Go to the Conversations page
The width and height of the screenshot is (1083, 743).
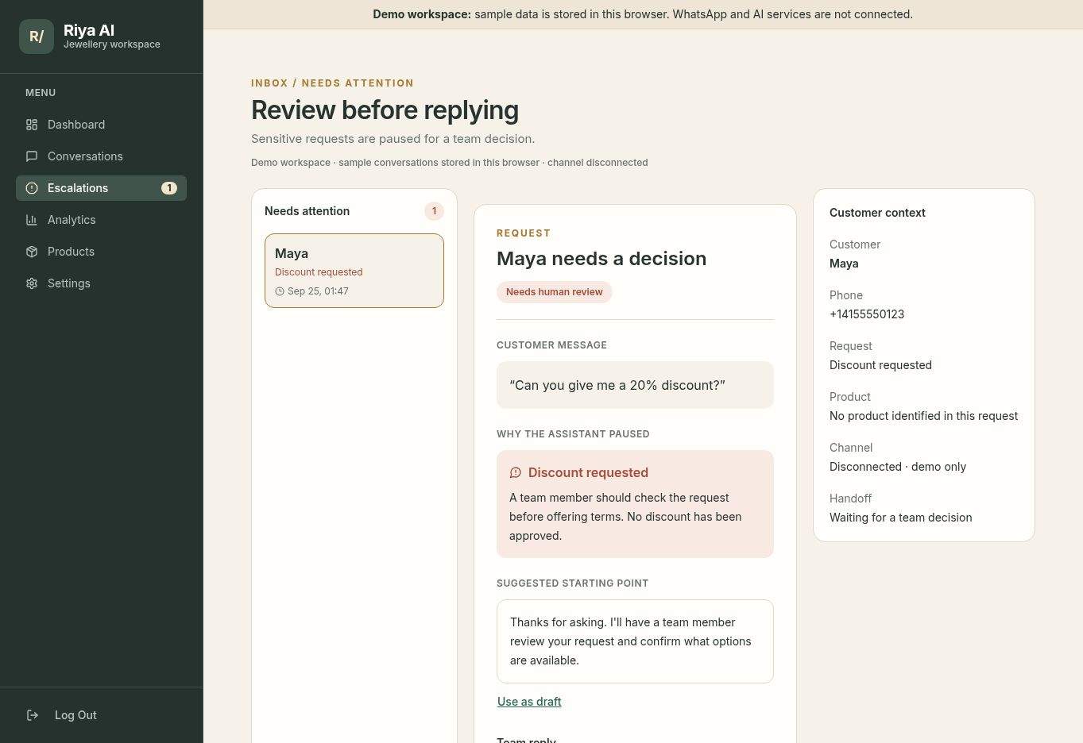click(101, 156)
